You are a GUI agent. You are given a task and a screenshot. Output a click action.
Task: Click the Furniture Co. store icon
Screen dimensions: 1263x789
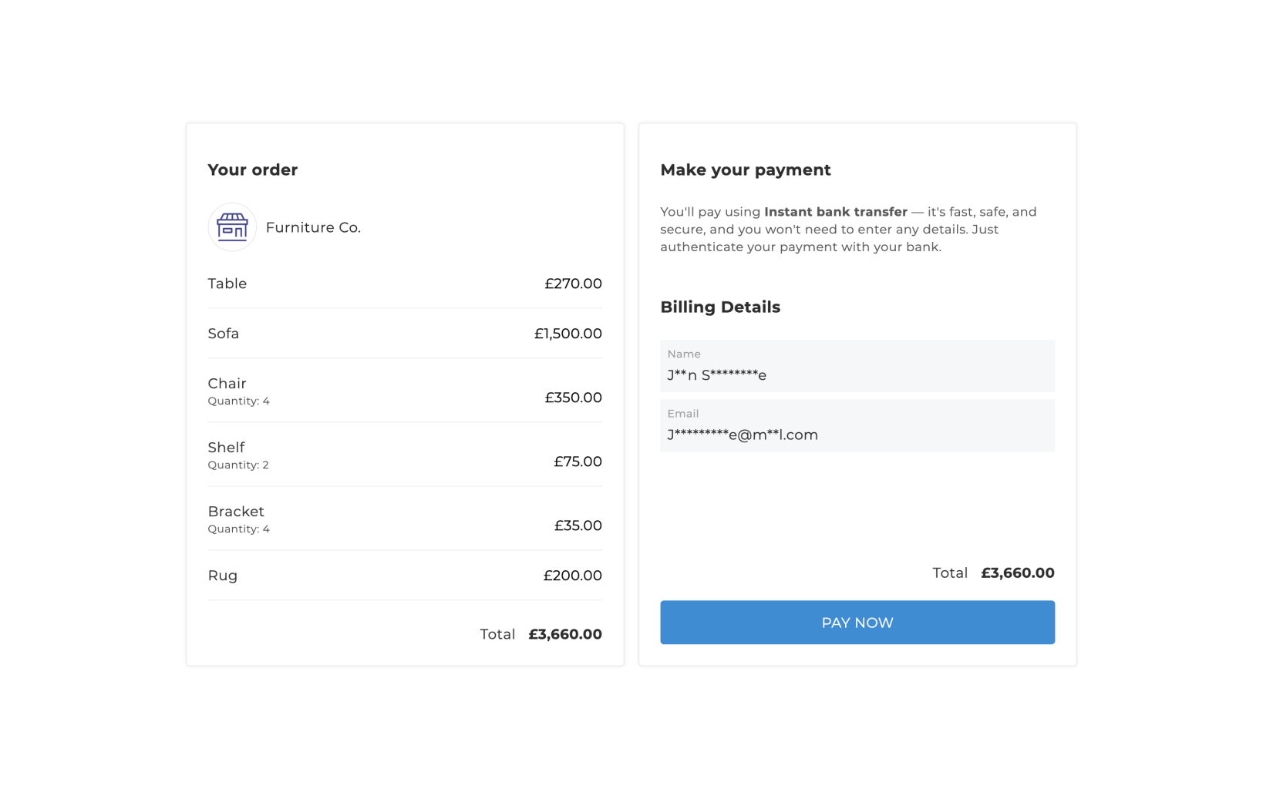232,227
